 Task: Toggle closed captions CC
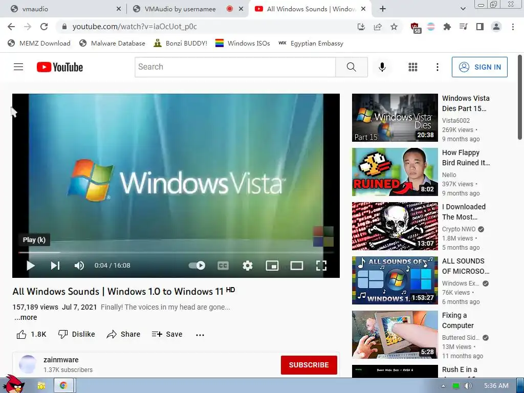pyautogui.click(x=223, y=266)
